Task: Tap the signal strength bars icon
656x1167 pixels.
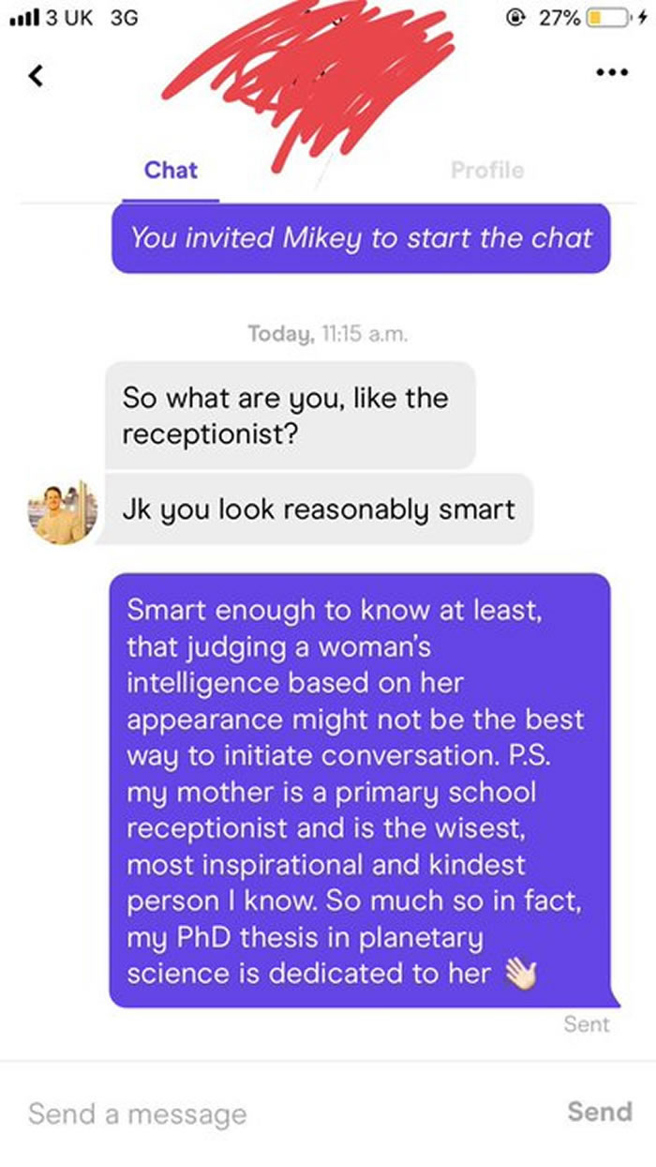Action: click(19, 18)
